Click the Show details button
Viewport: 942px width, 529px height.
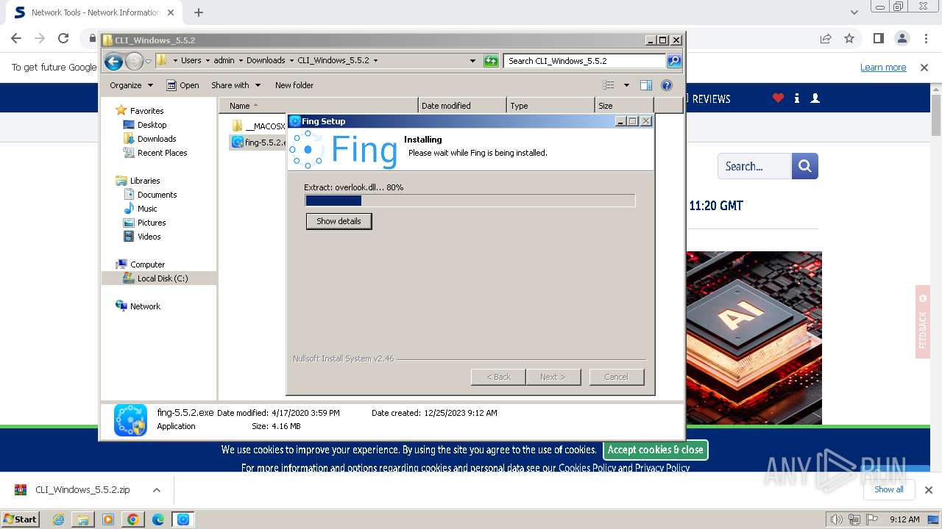[x=339, y=221]
